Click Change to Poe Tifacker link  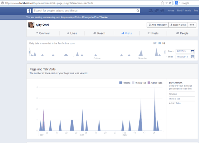tap(95, 17)
